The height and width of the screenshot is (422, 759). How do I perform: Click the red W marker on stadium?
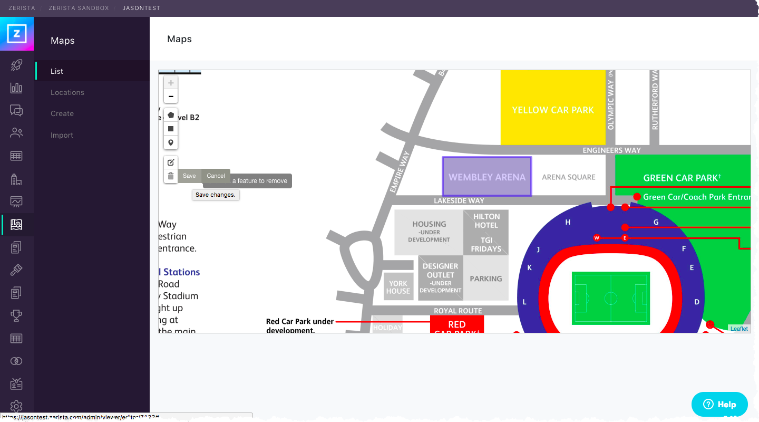tap(597, 238)
